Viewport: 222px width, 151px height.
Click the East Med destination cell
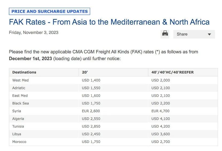[x=20, y=96]
